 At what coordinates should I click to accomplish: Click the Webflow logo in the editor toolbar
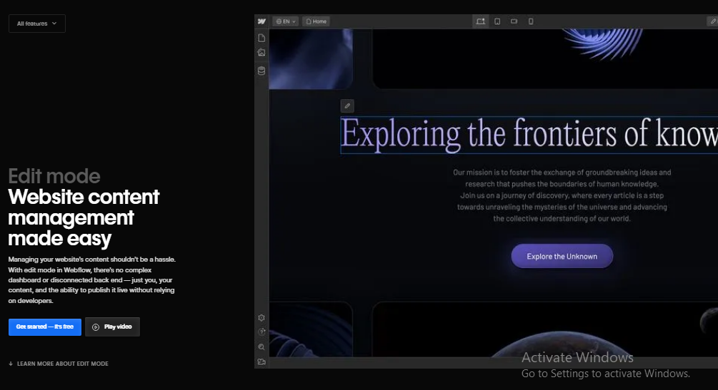(261, 21)
